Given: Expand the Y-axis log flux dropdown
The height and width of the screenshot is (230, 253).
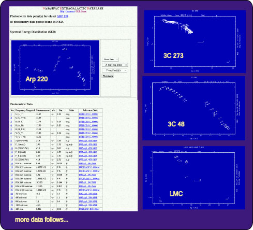Looking at the screenshot, I should coord(114,70).
